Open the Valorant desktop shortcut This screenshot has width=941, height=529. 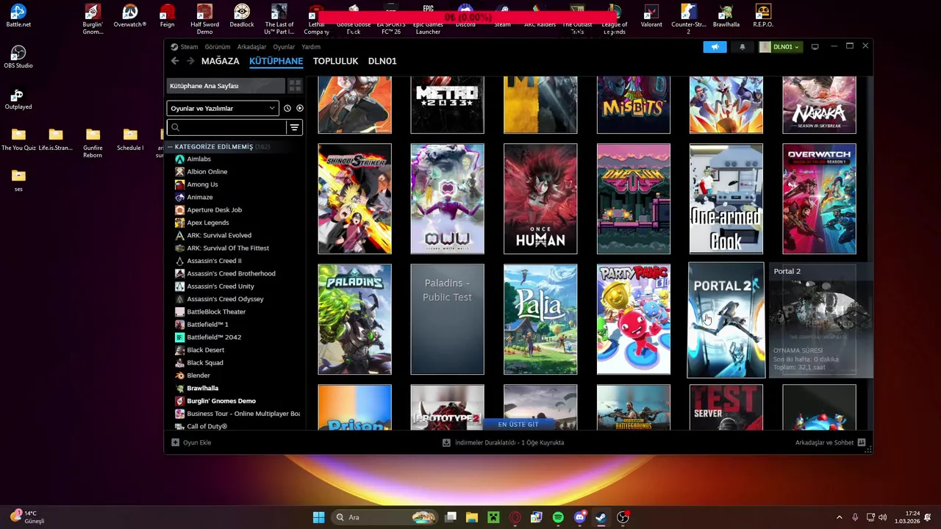click(x=651, y=16)
